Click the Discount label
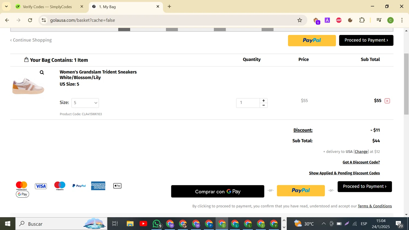Screen dimensions: 409x230 click(303, 130)
